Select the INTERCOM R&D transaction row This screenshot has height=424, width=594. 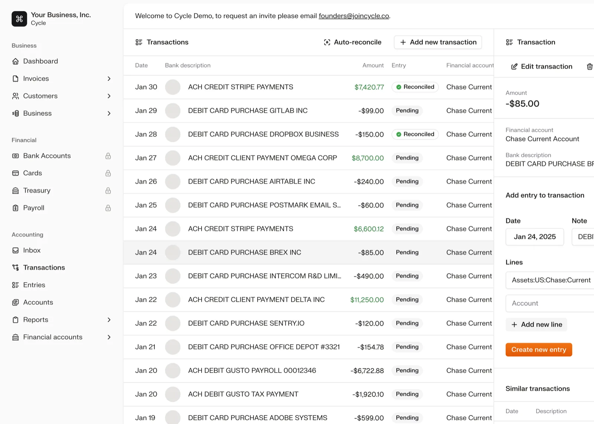[x=309, y=276]
